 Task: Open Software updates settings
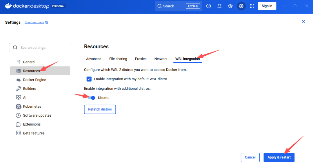tap(40, 115)
